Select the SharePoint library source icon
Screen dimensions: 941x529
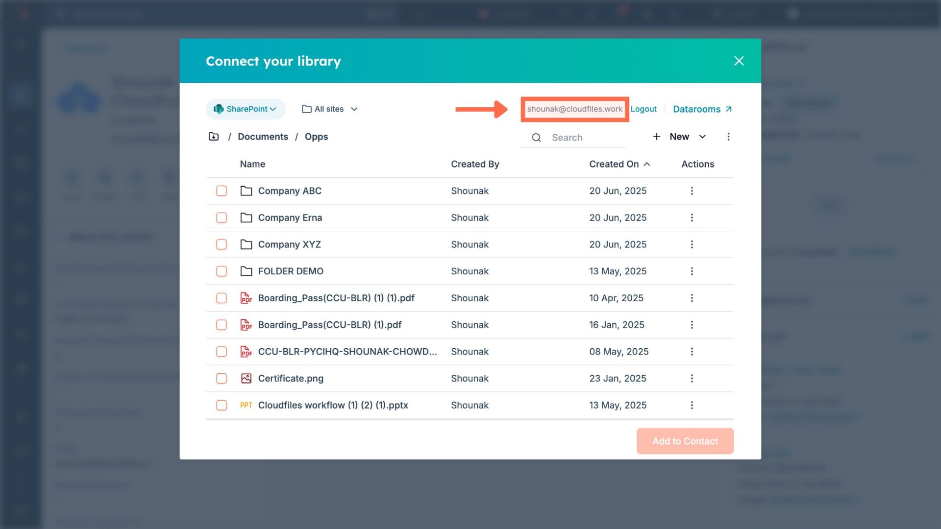coord(217,109)
